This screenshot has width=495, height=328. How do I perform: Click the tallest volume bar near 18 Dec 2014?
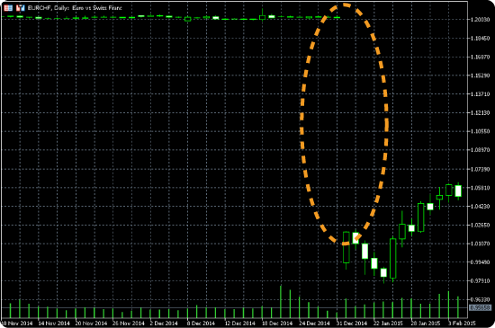pyautogui.click(x=280, y=302)
